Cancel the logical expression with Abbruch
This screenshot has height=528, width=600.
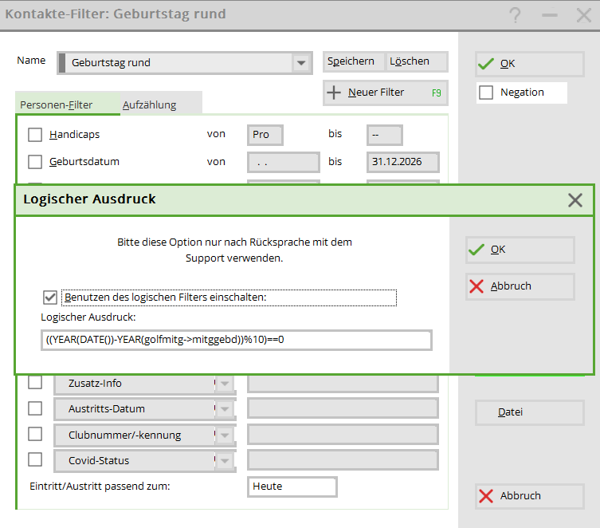click(x=520, y=286)
